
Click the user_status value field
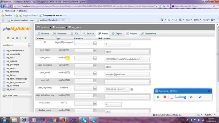[113, 104]
